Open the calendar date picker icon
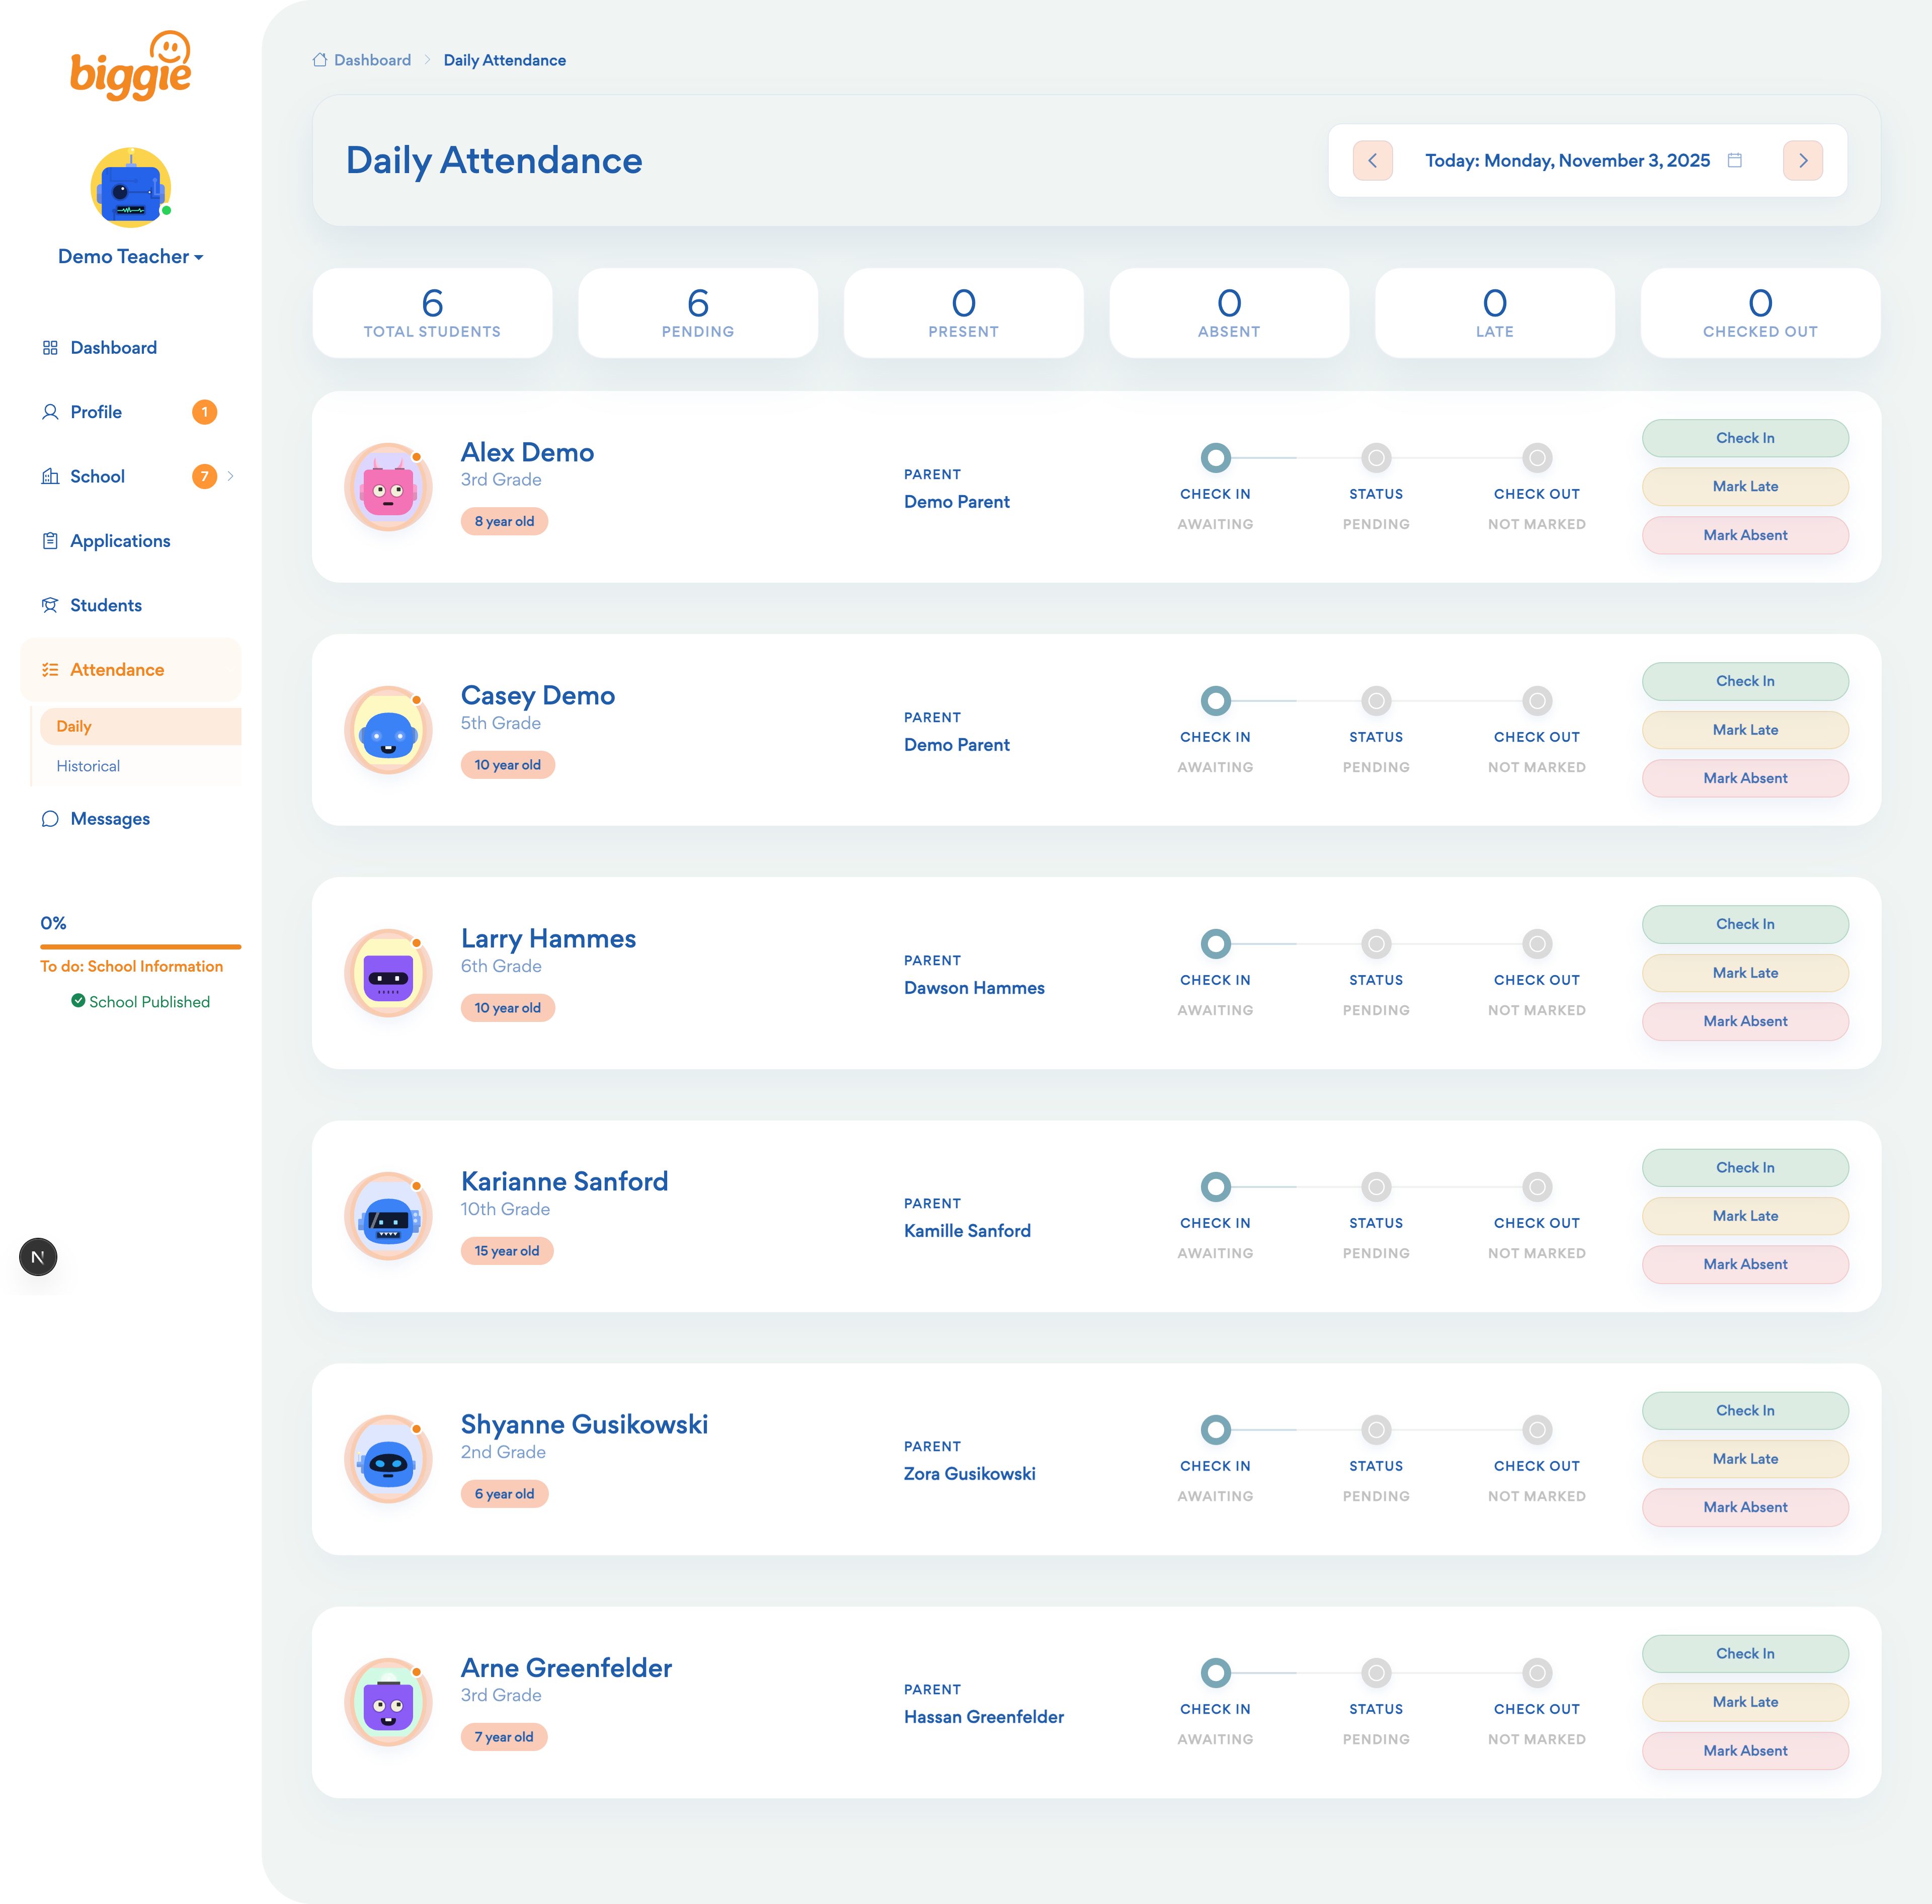1932x1904 pixels. point(1735,160)
